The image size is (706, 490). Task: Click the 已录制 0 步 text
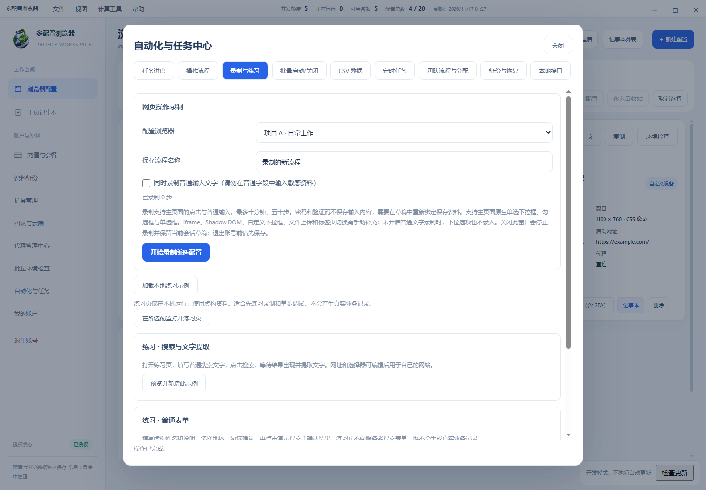157,197
